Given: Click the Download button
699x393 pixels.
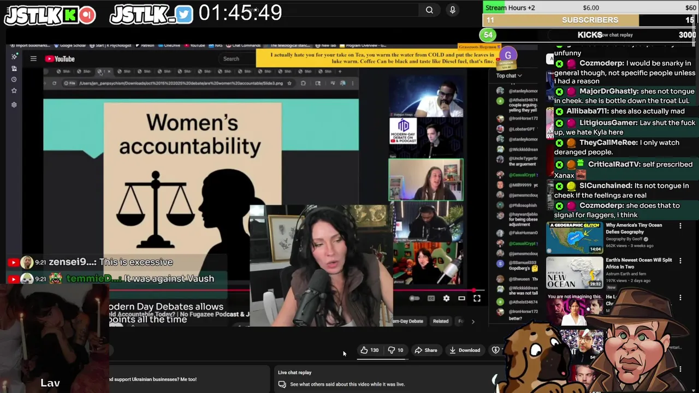Looking at the screenshot, I should pyautogui.click(x=465, y=350).
